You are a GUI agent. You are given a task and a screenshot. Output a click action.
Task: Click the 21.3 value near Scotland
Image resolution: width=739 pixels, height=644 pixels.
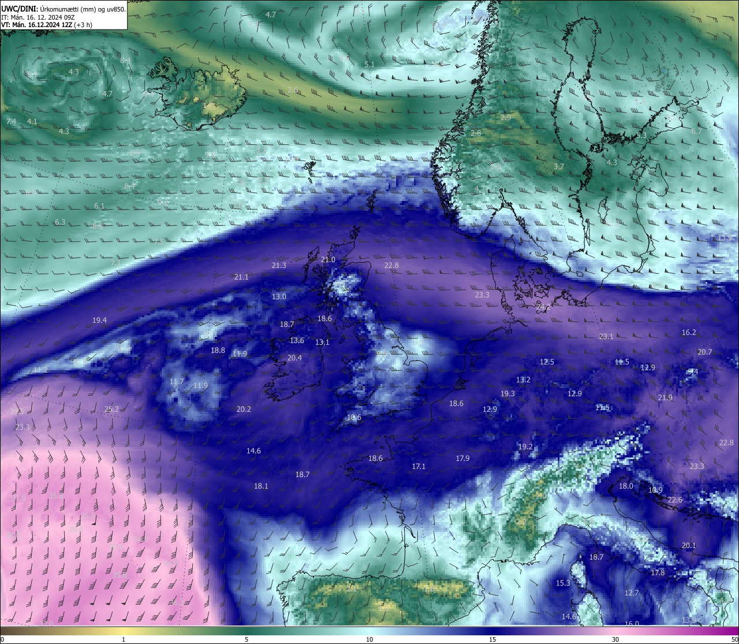[279, 265]
